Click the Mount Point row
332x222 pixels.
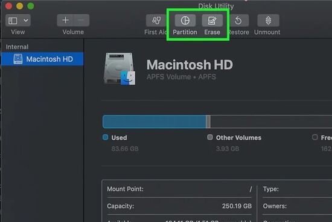(x=179, y=189)
